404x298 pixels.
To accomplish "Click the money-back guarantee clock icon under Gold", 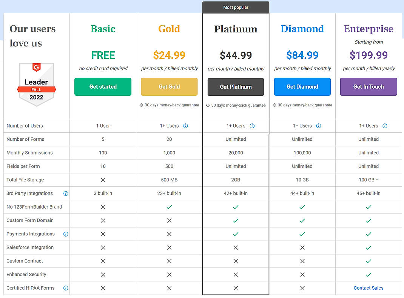I will (x=141, y=105).
